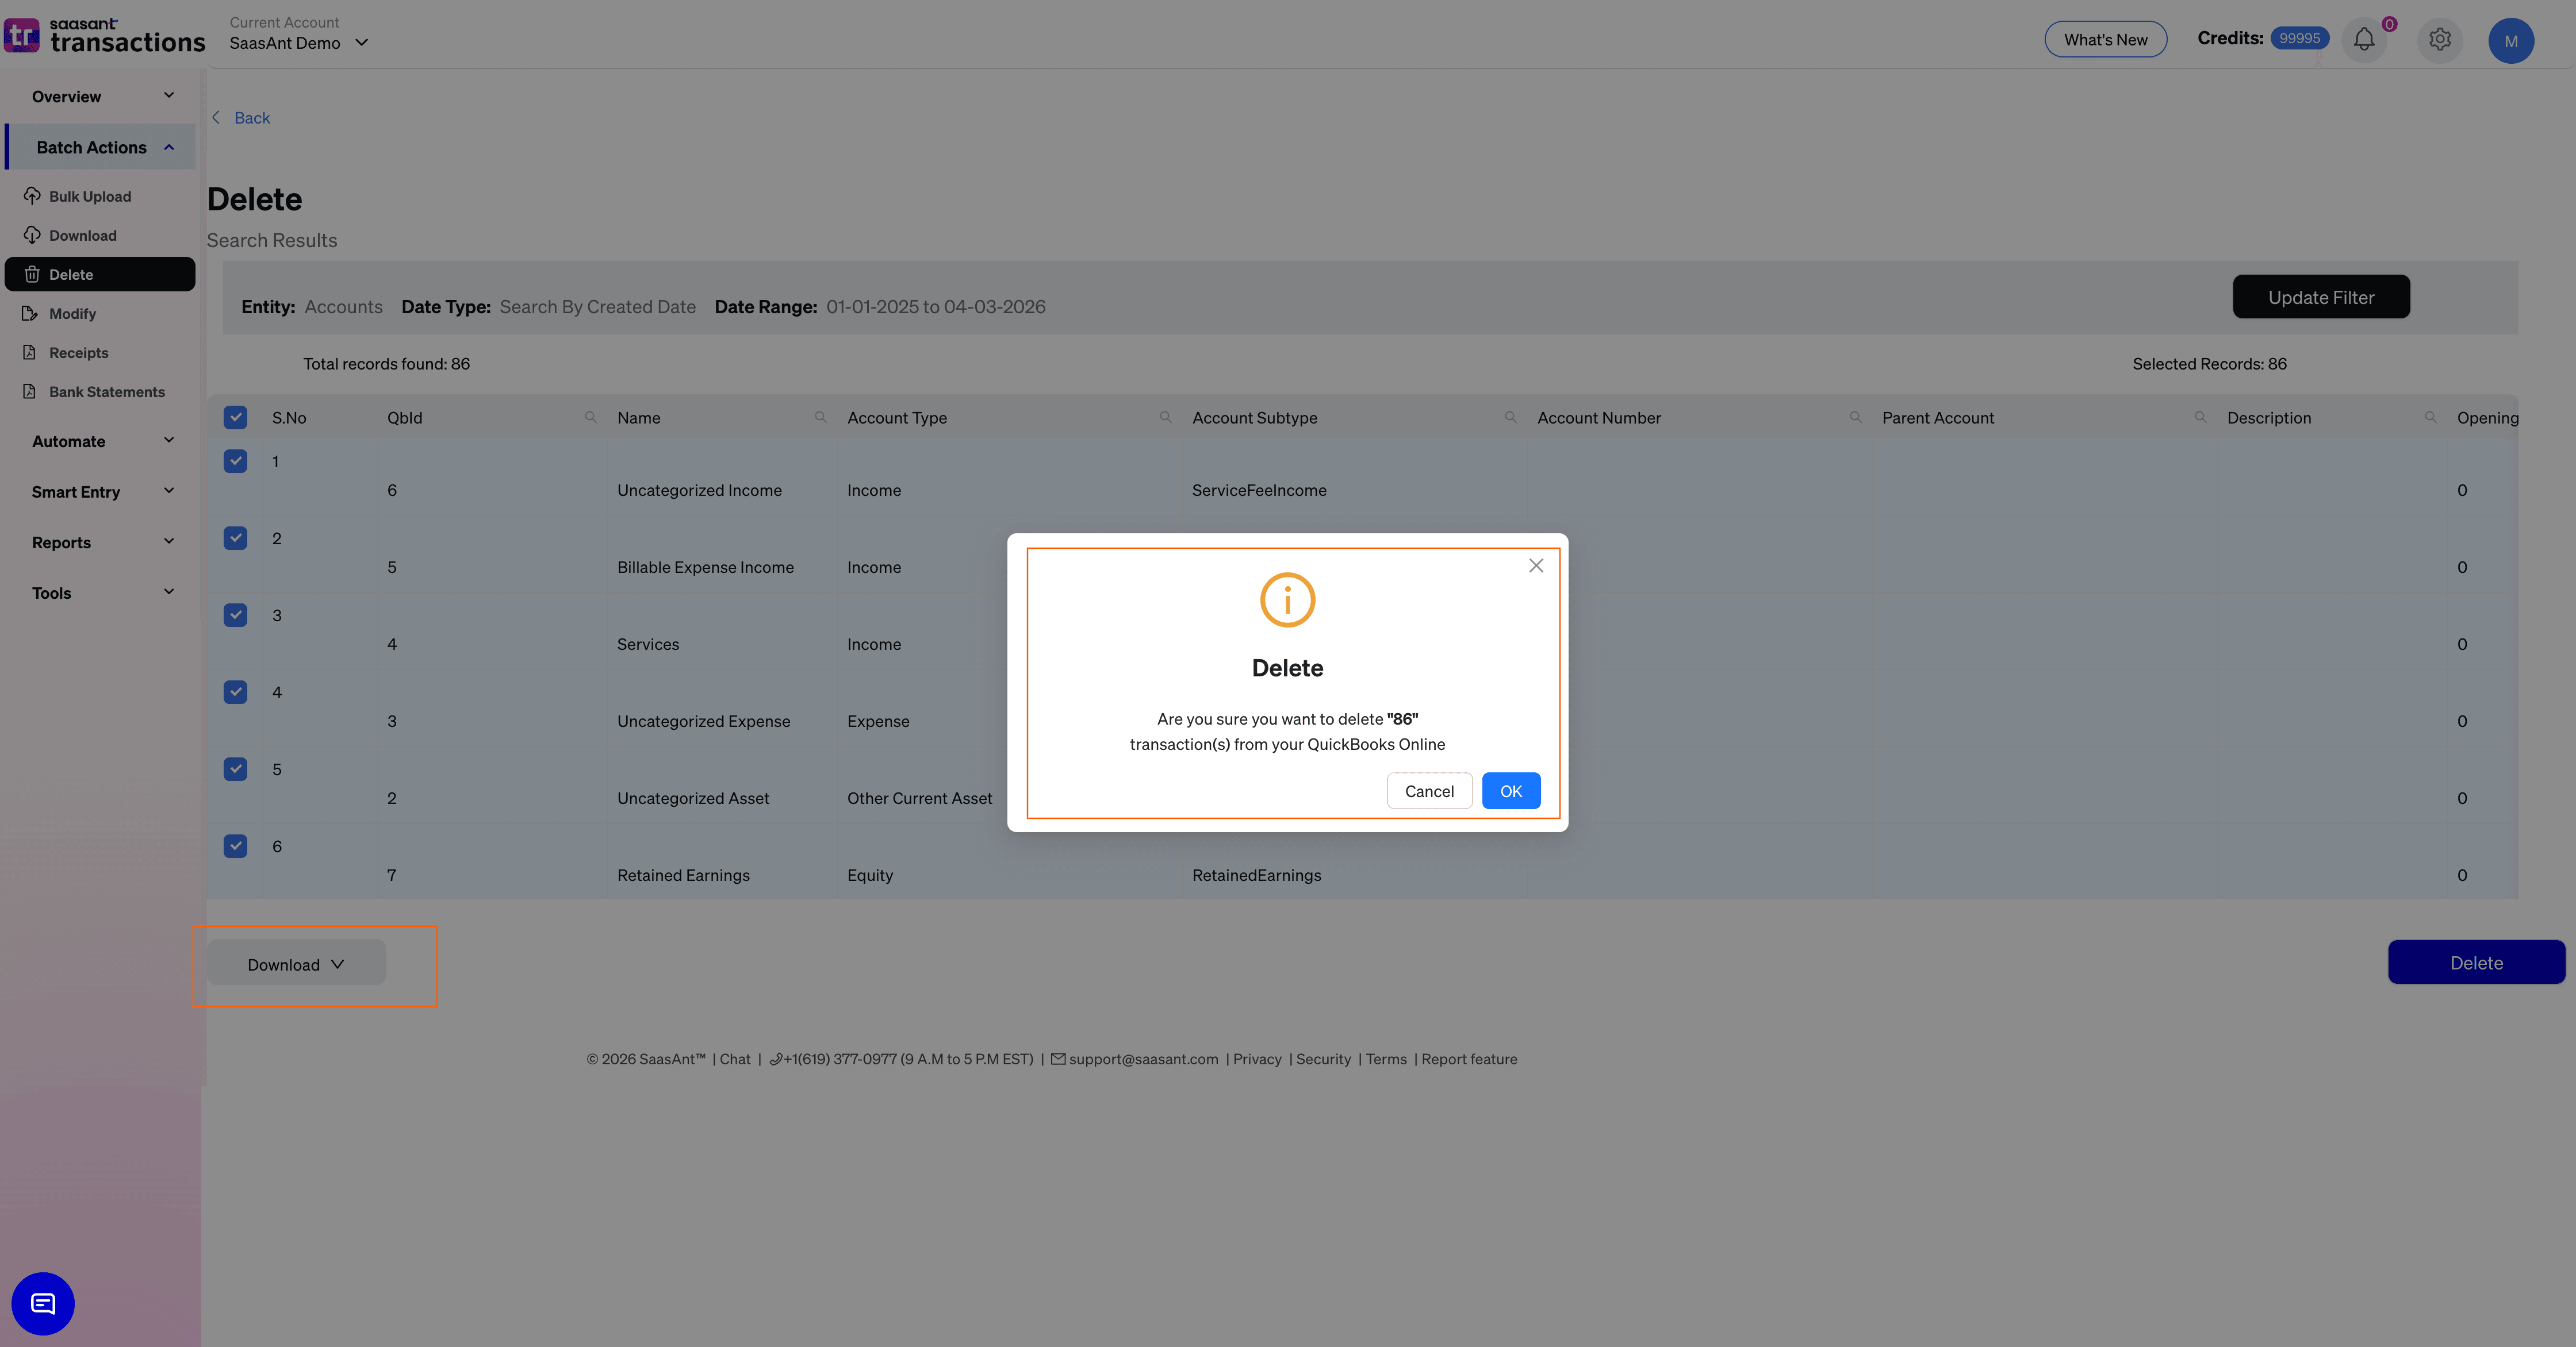Click the chat support bubble icon
Screen dimensions: 2576x1347
pos(43,1303)
